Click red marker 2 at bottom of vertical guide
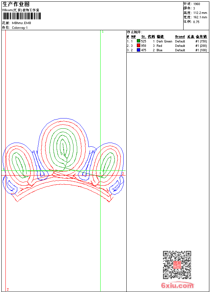 tap(8, 289)
